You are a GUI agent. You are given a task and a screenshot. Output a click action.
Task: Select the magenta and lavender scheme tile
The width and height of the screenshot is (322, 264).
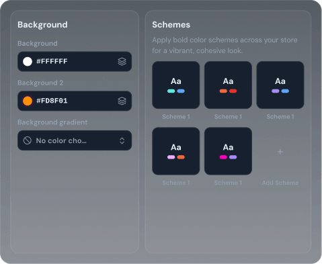228,151
